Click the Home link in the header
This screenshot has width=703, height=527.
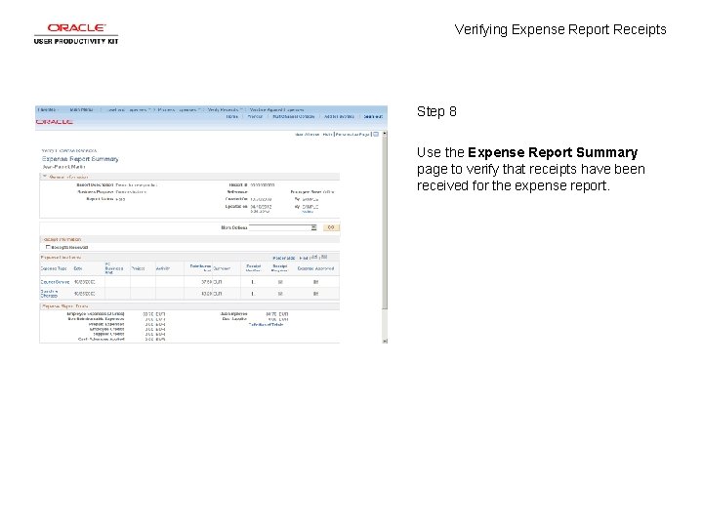232,116
